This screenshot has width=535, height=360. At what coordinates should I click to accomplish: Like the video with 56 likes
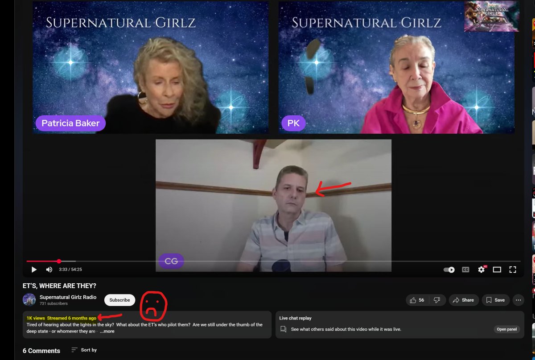(x=417, y=300)
